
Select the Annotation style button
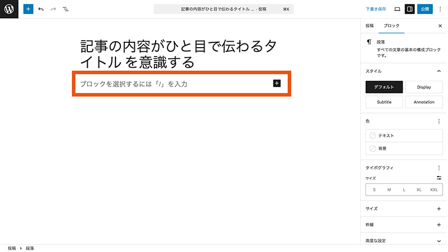click(424, 102)
